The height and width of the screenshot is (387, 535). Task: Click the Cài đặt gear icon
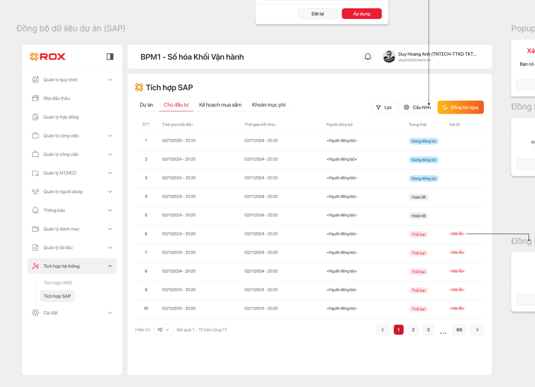pyautogui.click(x=36, y=313)
